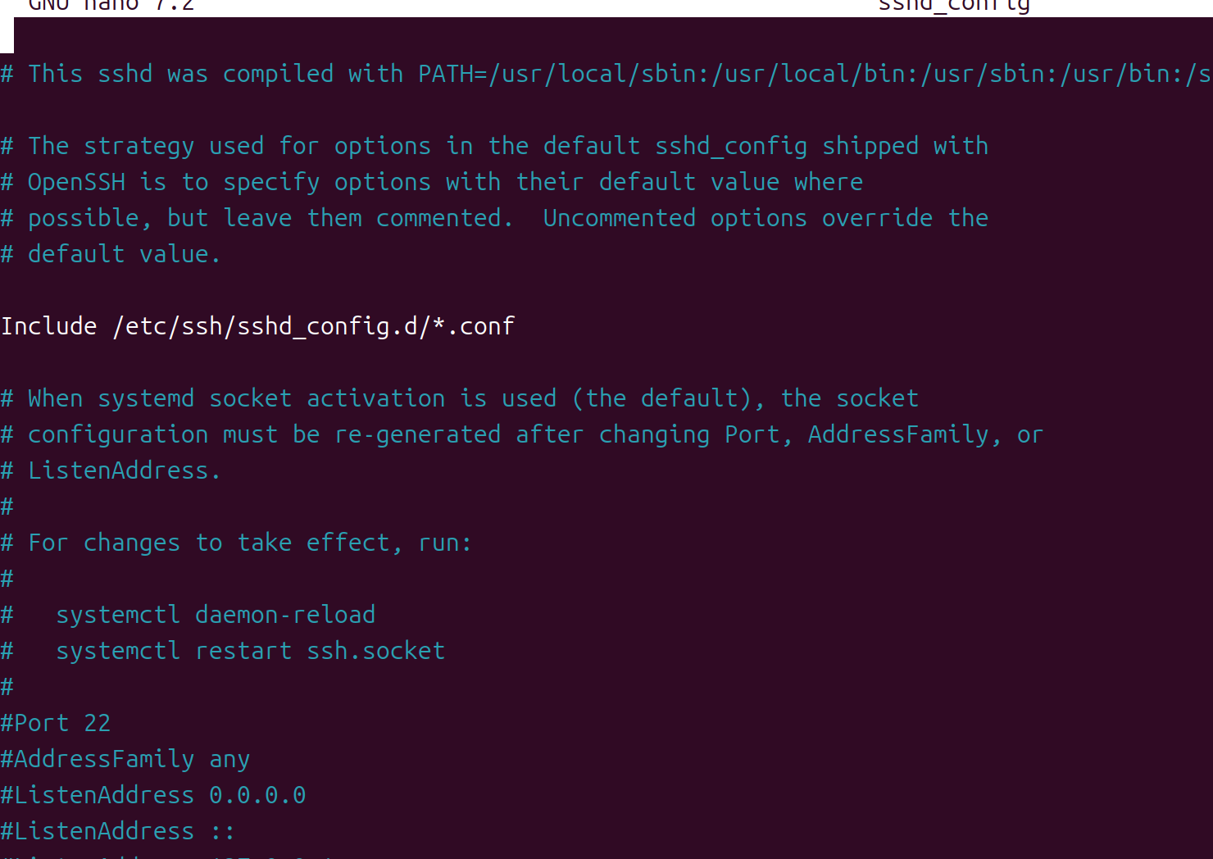Click the GNU nano 7.2 title text
This screenshot has height=859, width=1213.
coord(111,6)
